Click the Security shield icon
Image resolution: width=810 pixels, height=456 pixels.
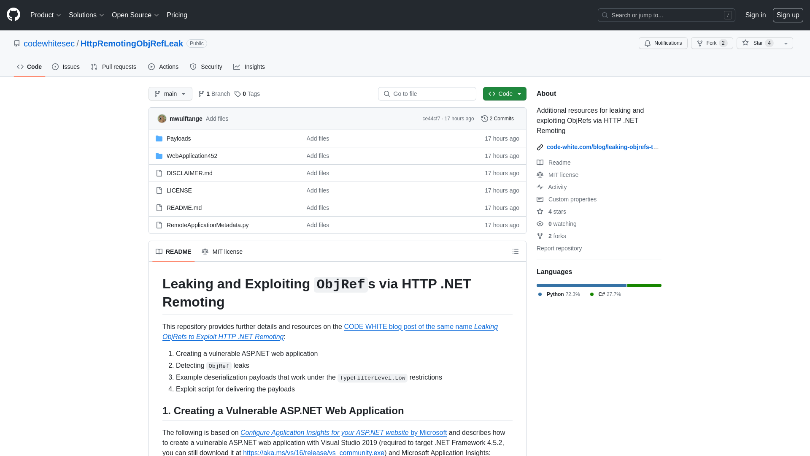click(193, 66)
